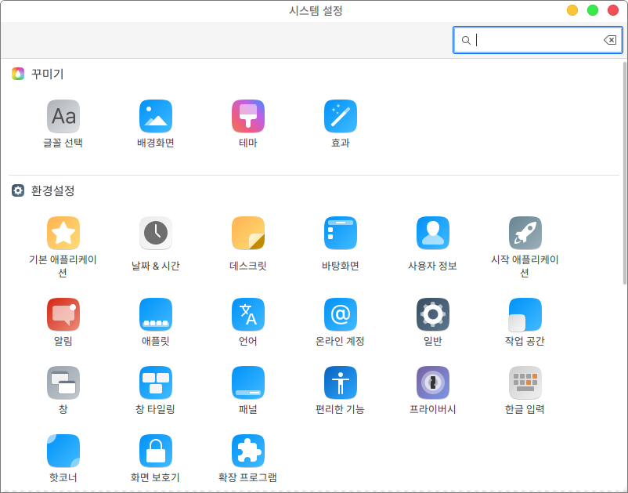Open 한글 입력 Hangul input settings

click(x=525, y=382)
